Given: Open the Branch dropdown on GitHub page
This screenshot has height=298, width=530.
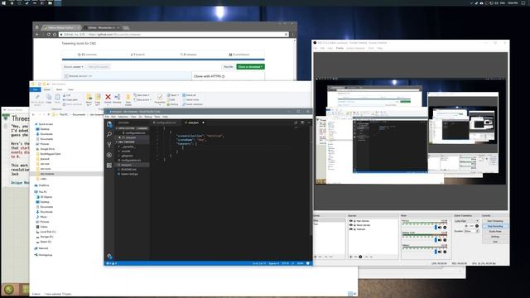Looking at the screenshot, I should 73,66.
